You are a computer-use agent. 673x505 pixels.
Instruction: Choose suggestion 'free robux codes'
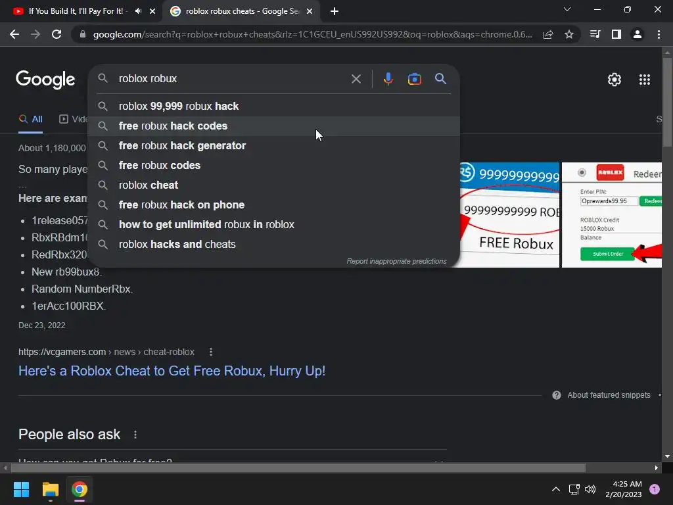pos(273,165)
